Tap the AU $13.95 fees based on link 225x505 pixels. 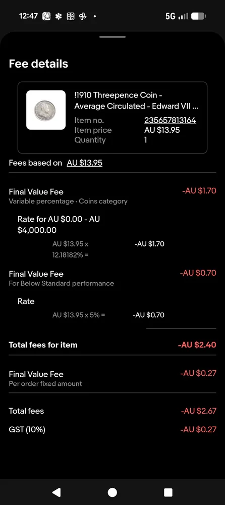click(x=85, y=163)
